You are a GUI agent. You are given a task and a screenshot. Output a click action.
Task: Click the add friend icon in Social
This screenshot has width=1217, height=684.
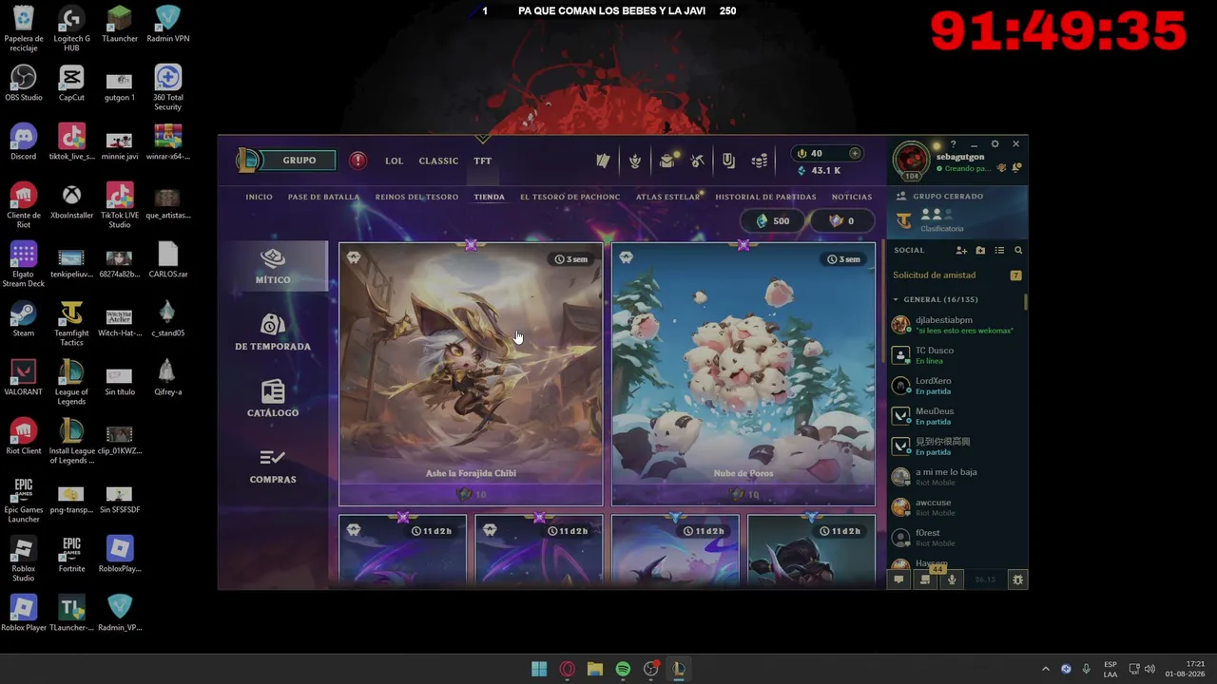961,251
